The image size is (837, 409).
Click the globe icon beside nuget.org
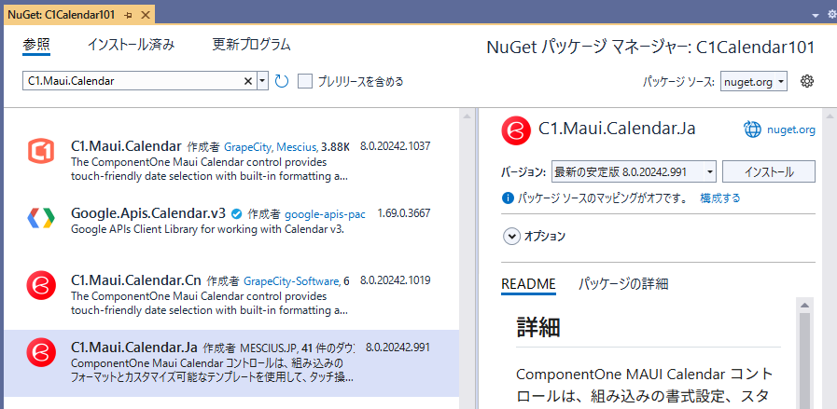[x=753, y=130]
